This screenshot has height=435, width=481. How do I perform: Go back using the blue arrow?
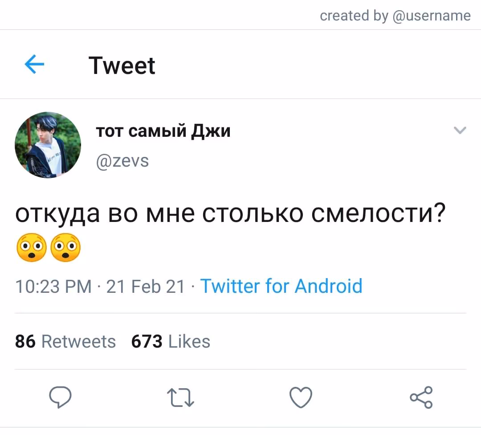tap(34, 64)
